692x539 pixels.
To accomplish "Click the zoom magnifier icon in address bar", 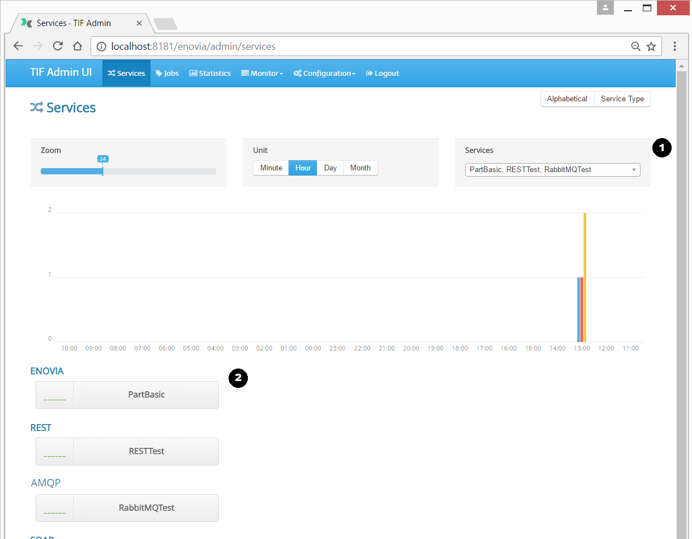I will pos(636,46).
